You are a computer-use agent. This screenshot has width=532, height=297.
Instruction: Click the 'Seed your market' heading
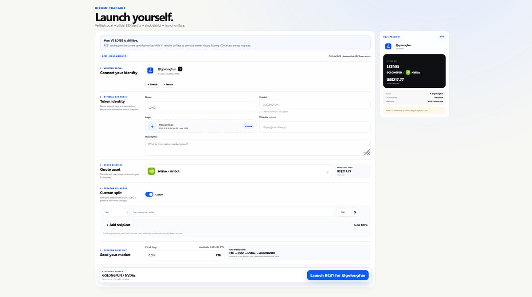coord(115,255)
